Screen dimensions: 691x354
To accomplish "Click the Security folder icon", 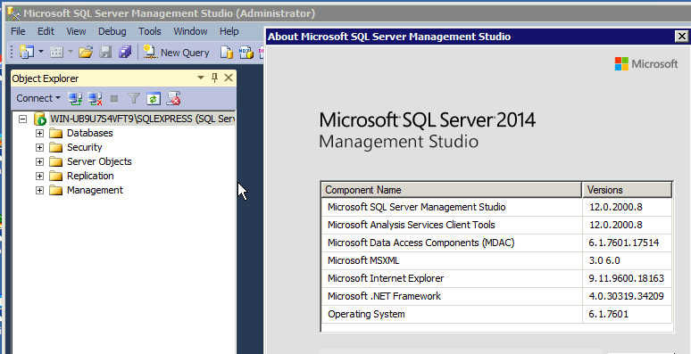I will pyautogui.click(x=56, y=147).
